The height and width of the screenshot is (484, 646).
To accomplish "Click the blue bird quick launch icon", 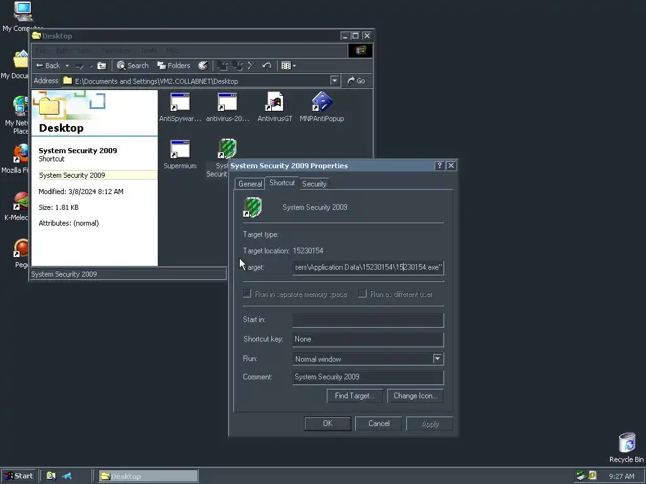I will (x=67, y=476).
